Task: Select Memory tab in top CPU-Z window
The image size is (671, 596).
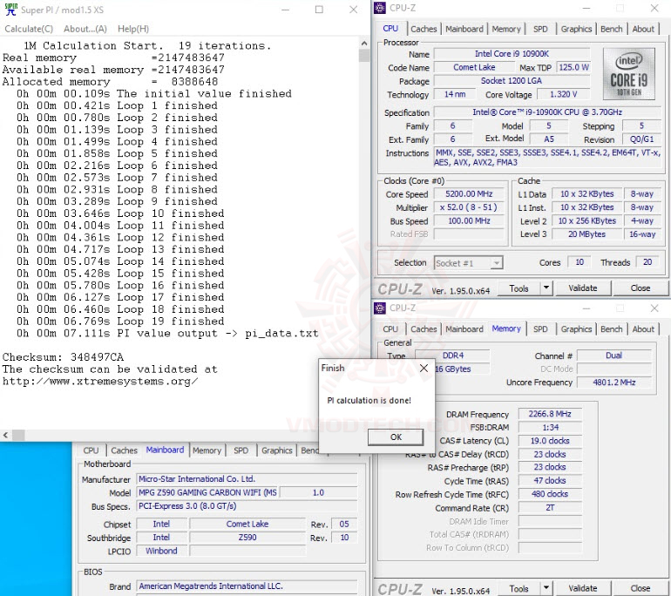Action: (x=506, y=29)
